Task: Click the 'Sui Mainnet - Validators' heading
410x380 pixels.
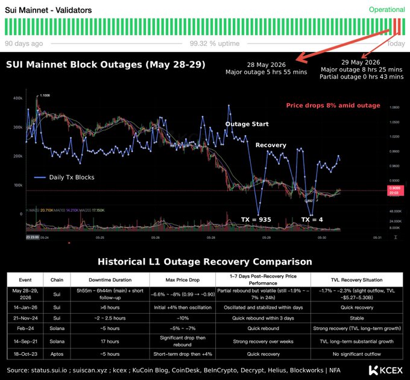Action: 48,10
